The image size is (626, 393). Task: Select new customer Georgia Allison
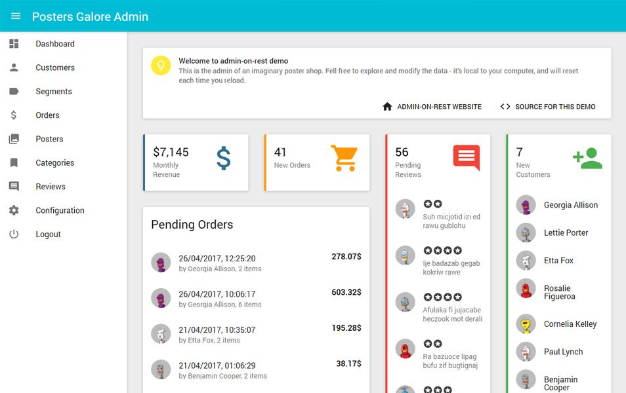tap(559, 205)
